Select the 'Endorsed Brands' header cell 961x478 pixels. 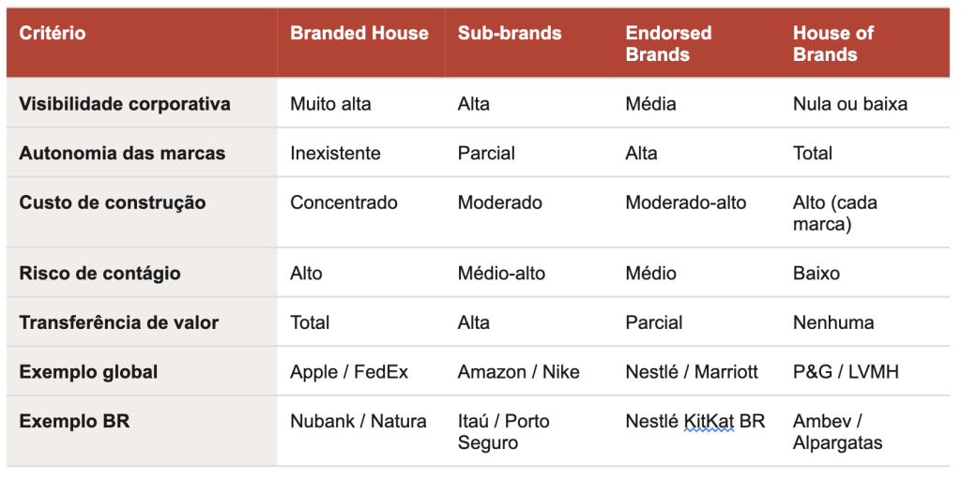coord(668,44)
